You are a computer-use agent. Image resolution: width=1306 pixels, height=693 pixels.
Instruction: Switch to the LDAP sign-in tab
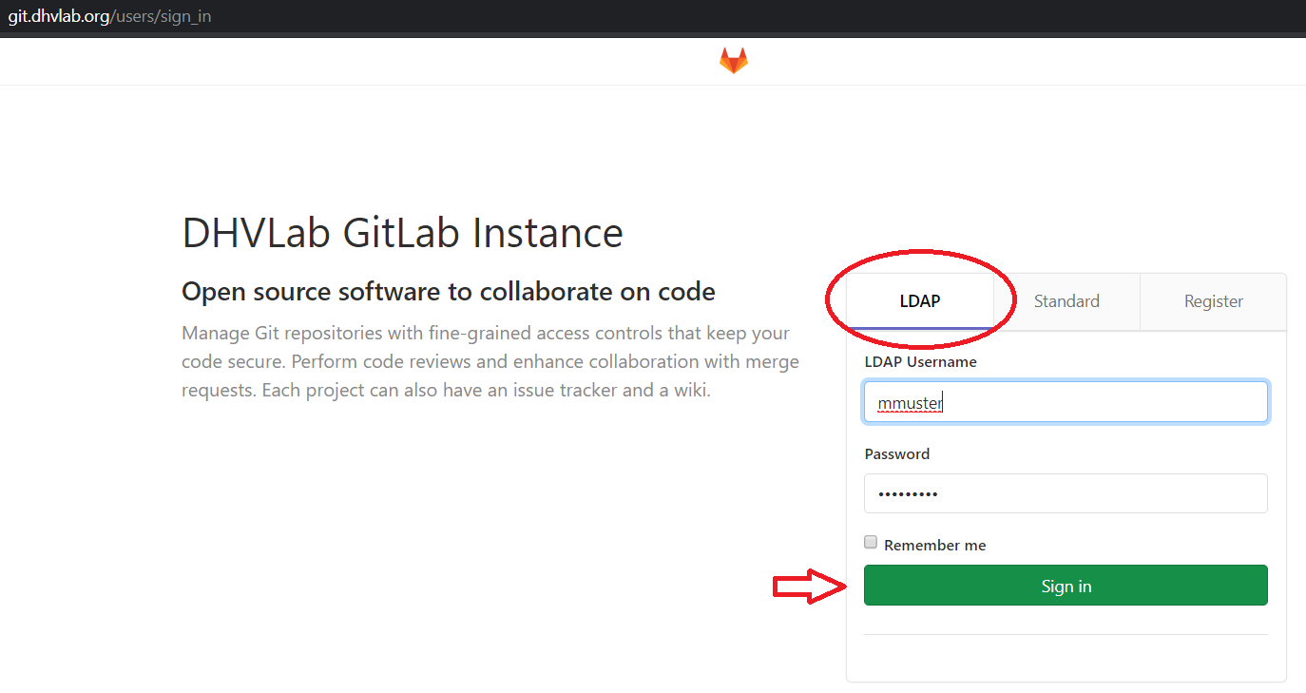(919, 301)
